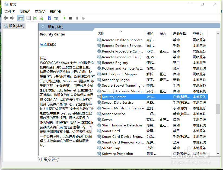Image resolution: width=223 pixels, height=170 pixels.
Task: Switch to the 标准 tab
Action: coord(53,159)
